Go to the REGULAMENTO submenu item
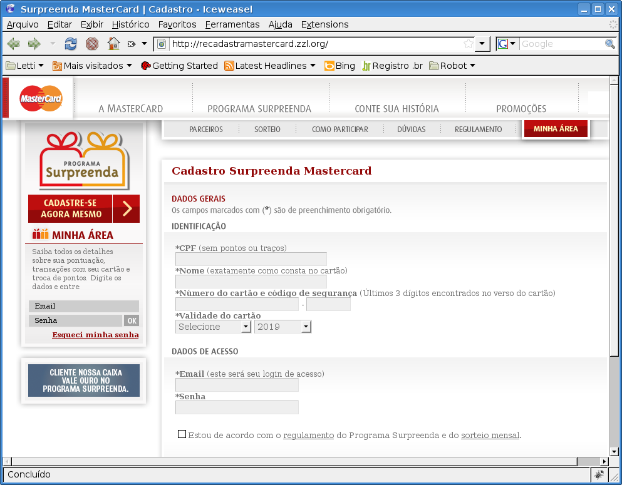622x485 pixels. point(478,129)
